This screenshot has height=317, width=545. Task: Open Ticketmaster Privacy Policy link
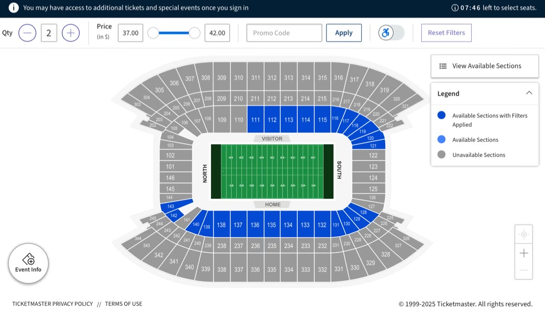52,304
